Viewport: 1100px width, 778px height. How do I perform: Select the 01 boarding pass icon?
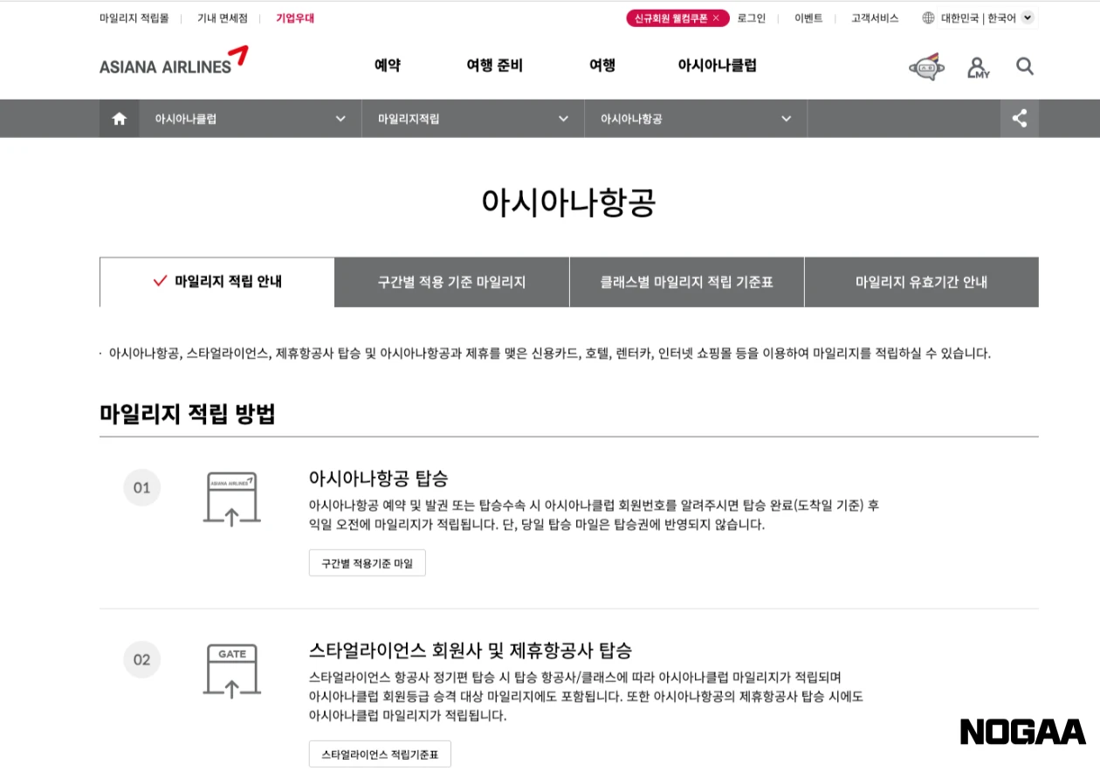coord(231,499)
